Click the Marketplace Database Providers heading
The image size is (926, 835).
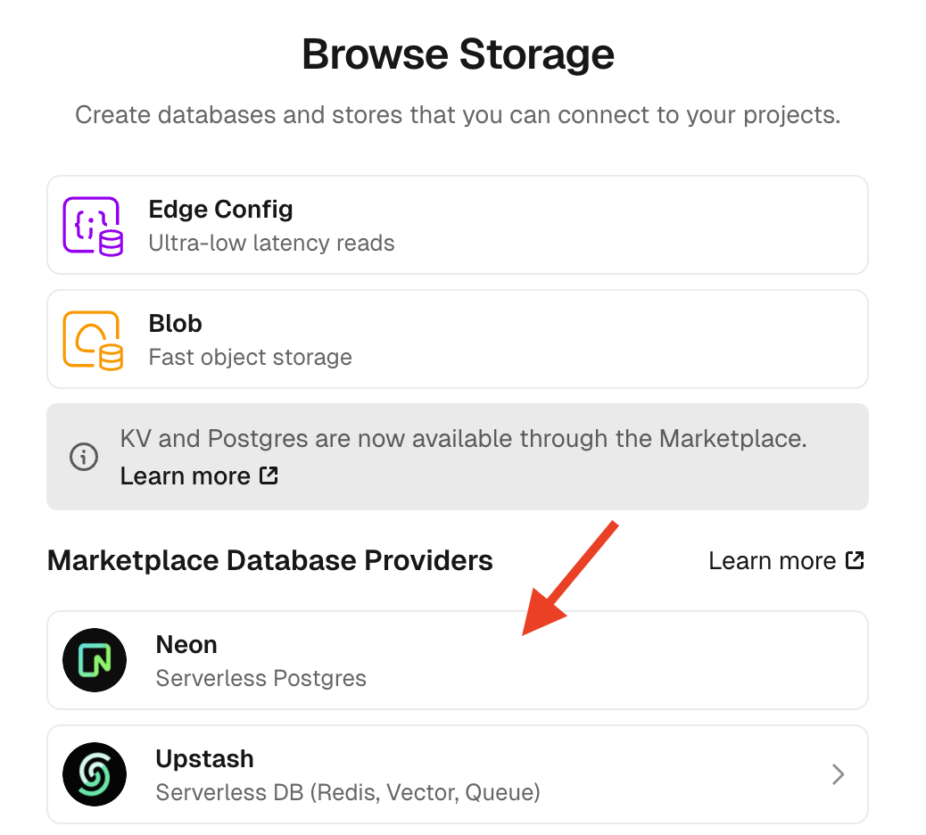click(x=270, y=560)
